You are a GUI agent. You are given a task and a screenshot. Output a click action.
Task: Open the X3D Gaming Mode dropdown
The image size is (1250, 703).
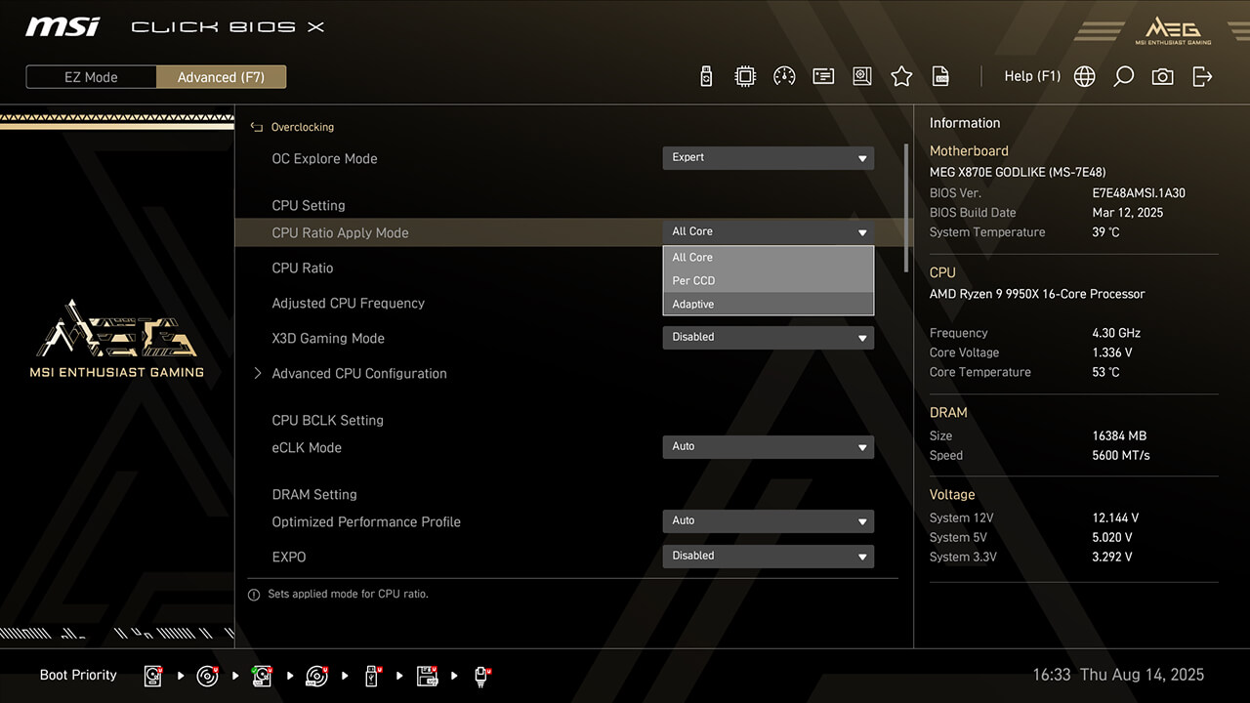pyautogui.click(x=768, y=338)
